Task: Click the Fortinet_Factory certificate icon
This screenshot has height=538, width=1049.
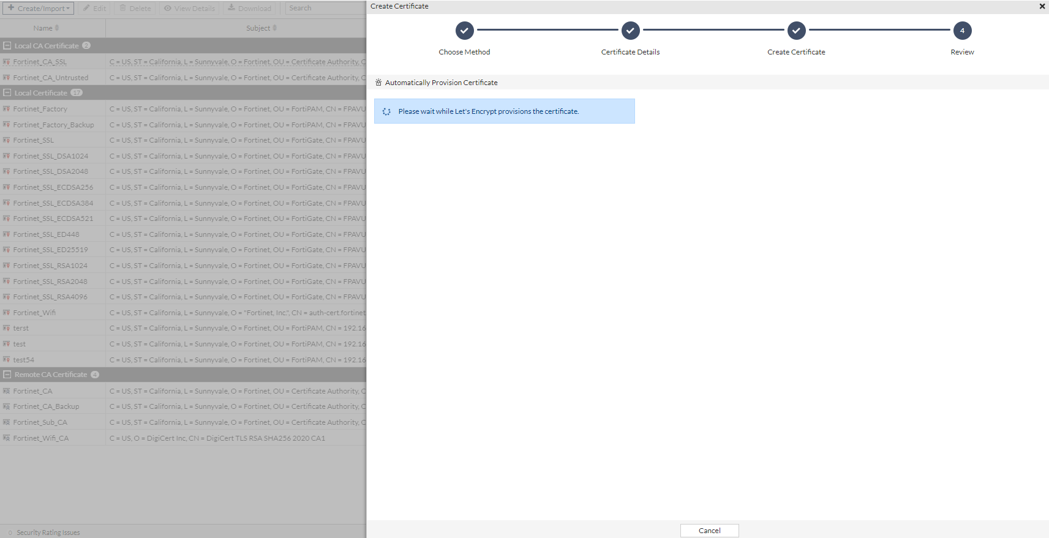Action: click(x=7, y=109)
